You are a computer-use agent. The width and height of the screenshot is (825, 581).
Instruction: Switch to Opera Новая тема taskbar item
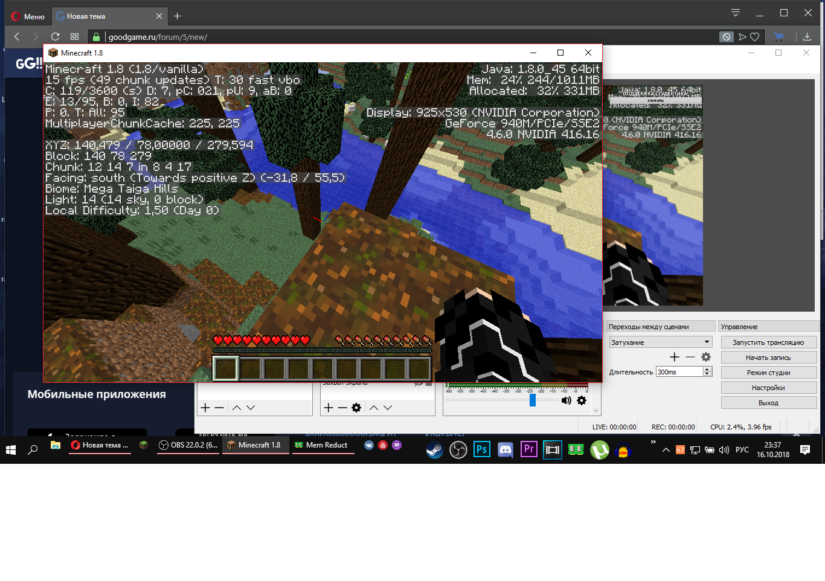[x=100, y=445]
